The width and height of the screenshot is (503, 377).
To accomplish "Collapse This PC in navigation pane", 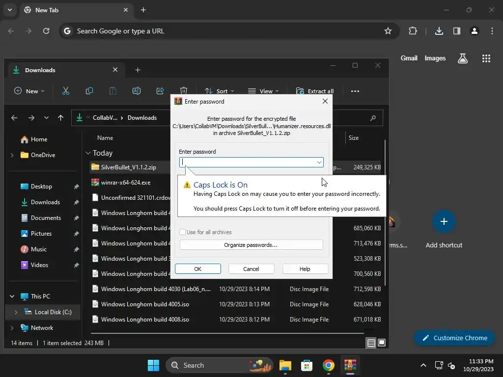I will [x=12, y=296].
